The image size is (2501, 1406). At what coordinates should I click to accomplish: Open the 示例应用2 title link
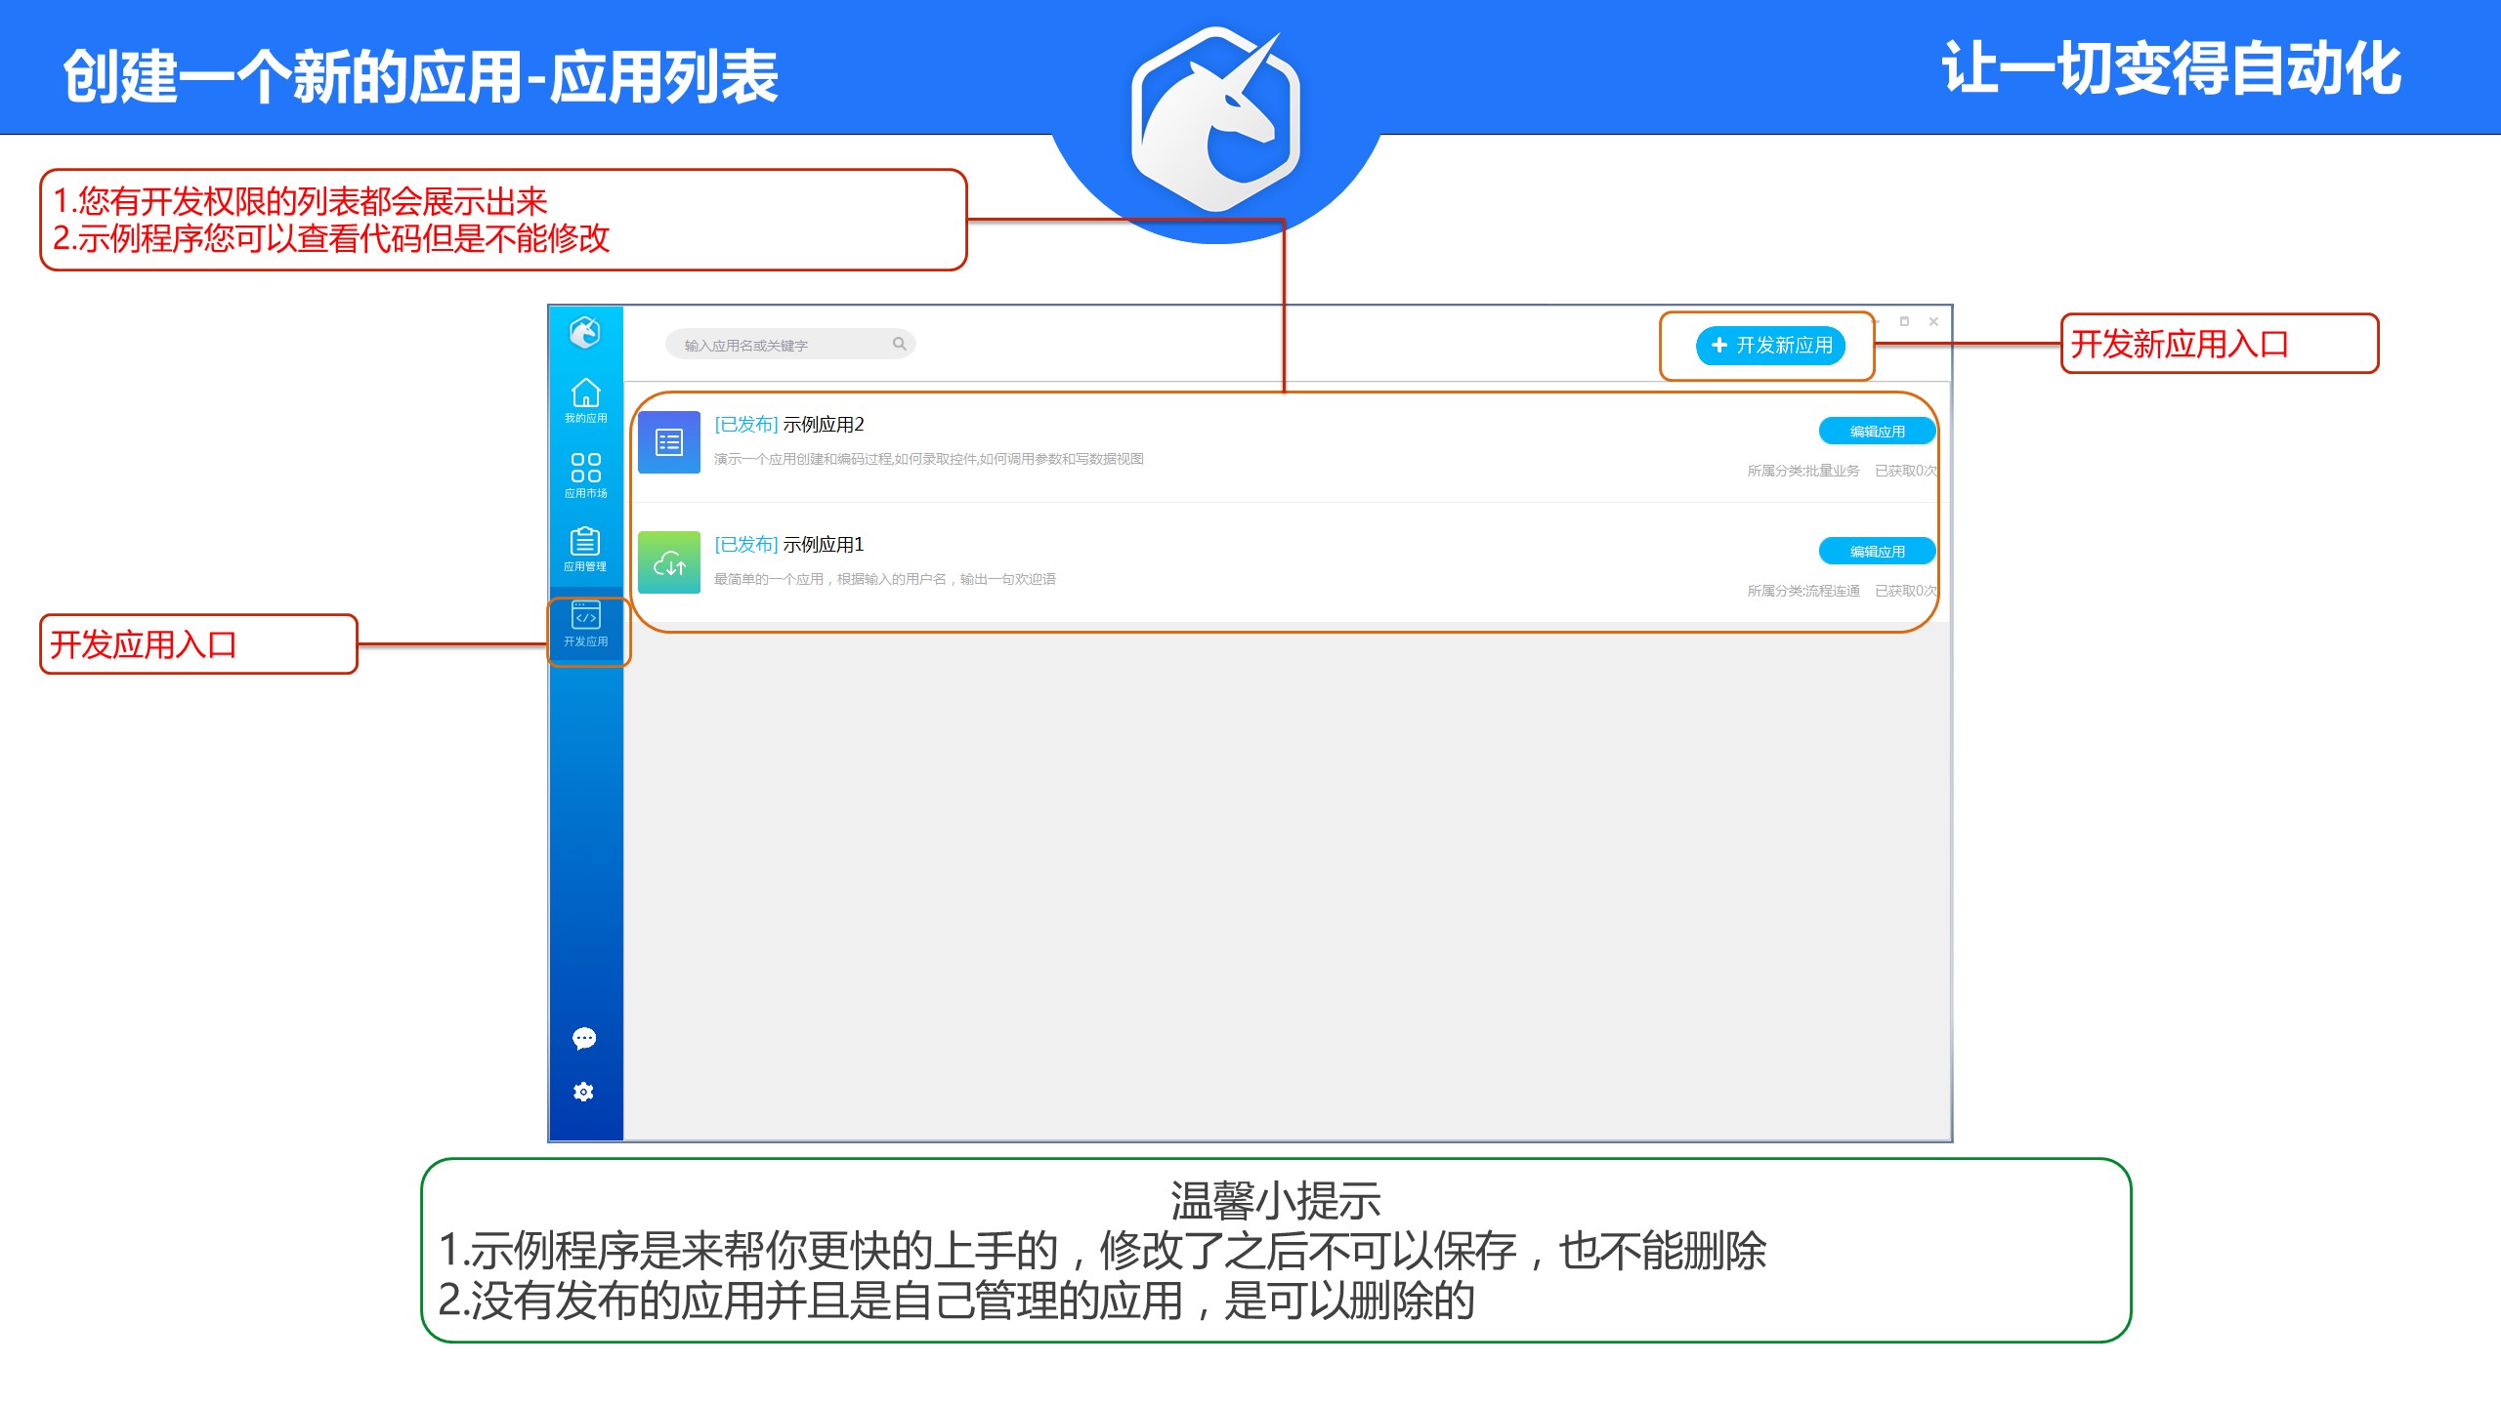point(823,425)
